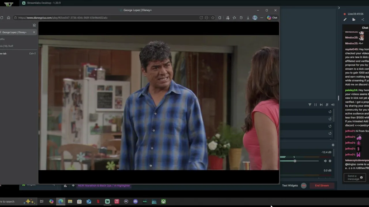Replay the fourth event in list
Screen dimensions: 369x207
tap(330, 133)
